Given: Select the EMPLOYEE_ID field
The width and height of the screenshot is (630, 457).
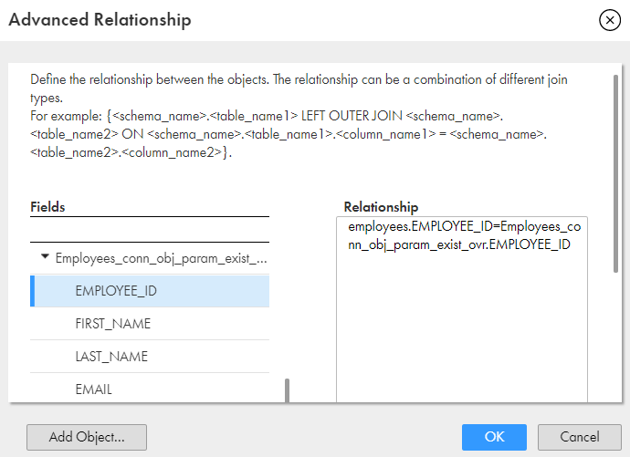Looking at the screenshot, I should 150,291.
